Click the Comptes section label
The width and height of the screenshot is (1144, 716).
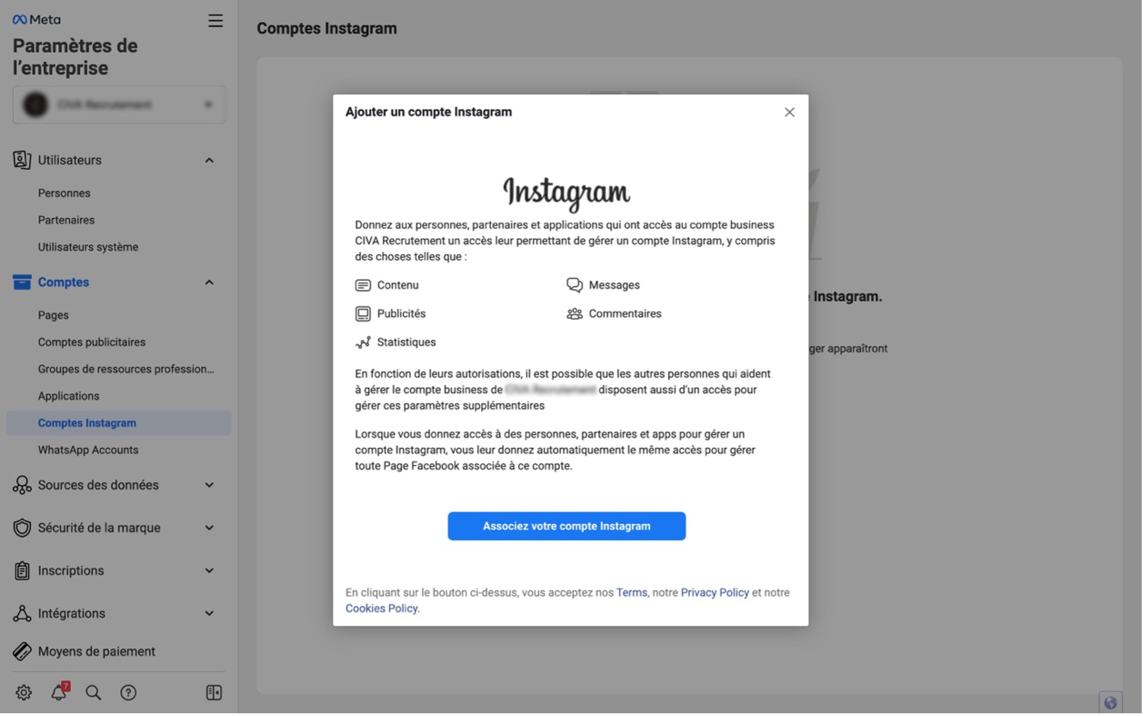click(x=64, y=282)
